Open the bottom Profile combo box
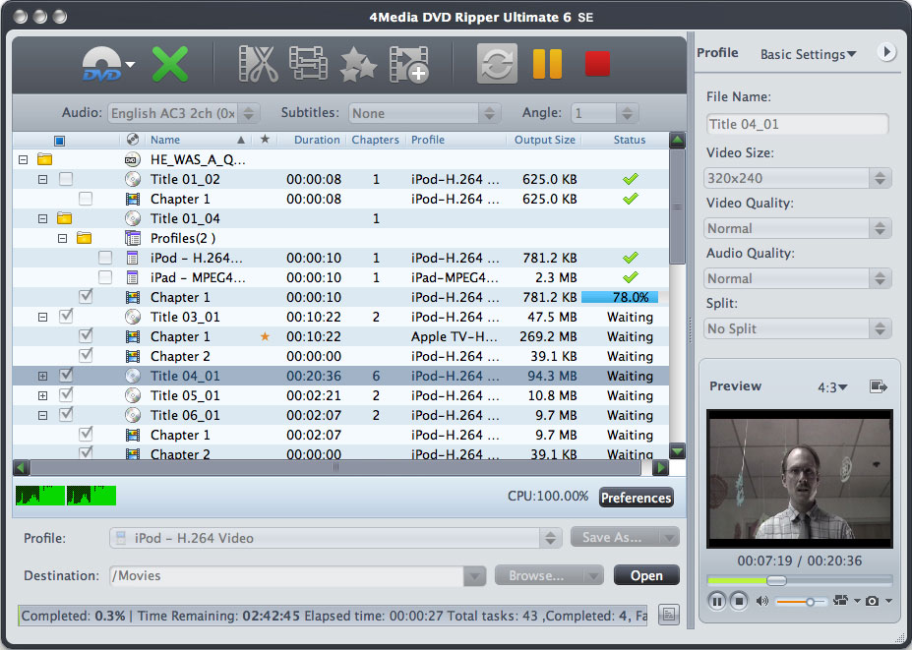The width and height of the screenshot is (912, 650). point(335,538)
